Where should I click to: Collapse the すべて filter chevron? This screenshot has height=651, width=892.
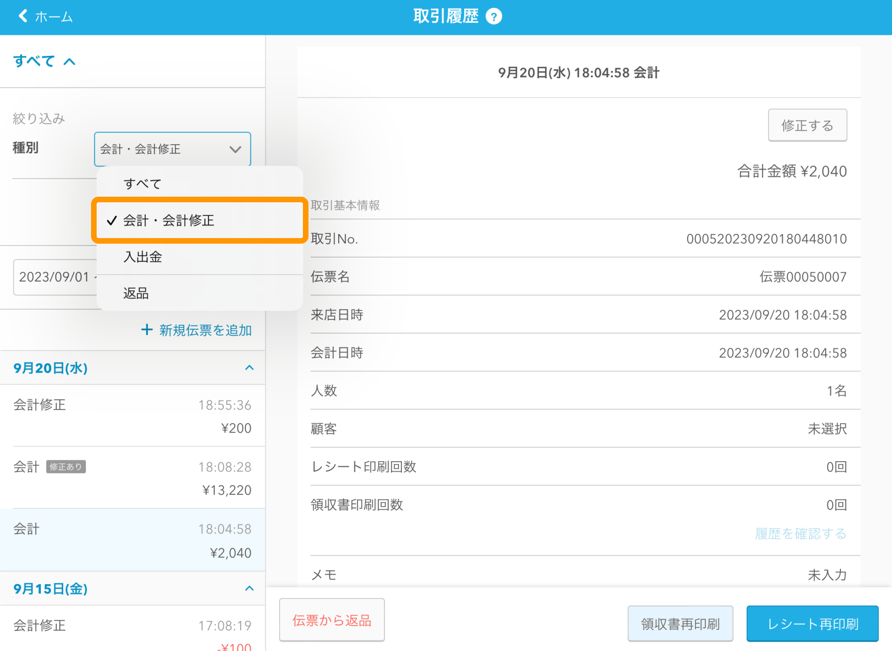coord(69,61)
